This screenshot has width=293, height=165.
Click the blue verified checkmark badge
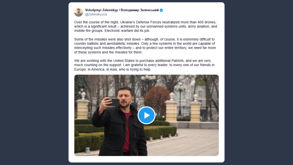click(161, 10)
